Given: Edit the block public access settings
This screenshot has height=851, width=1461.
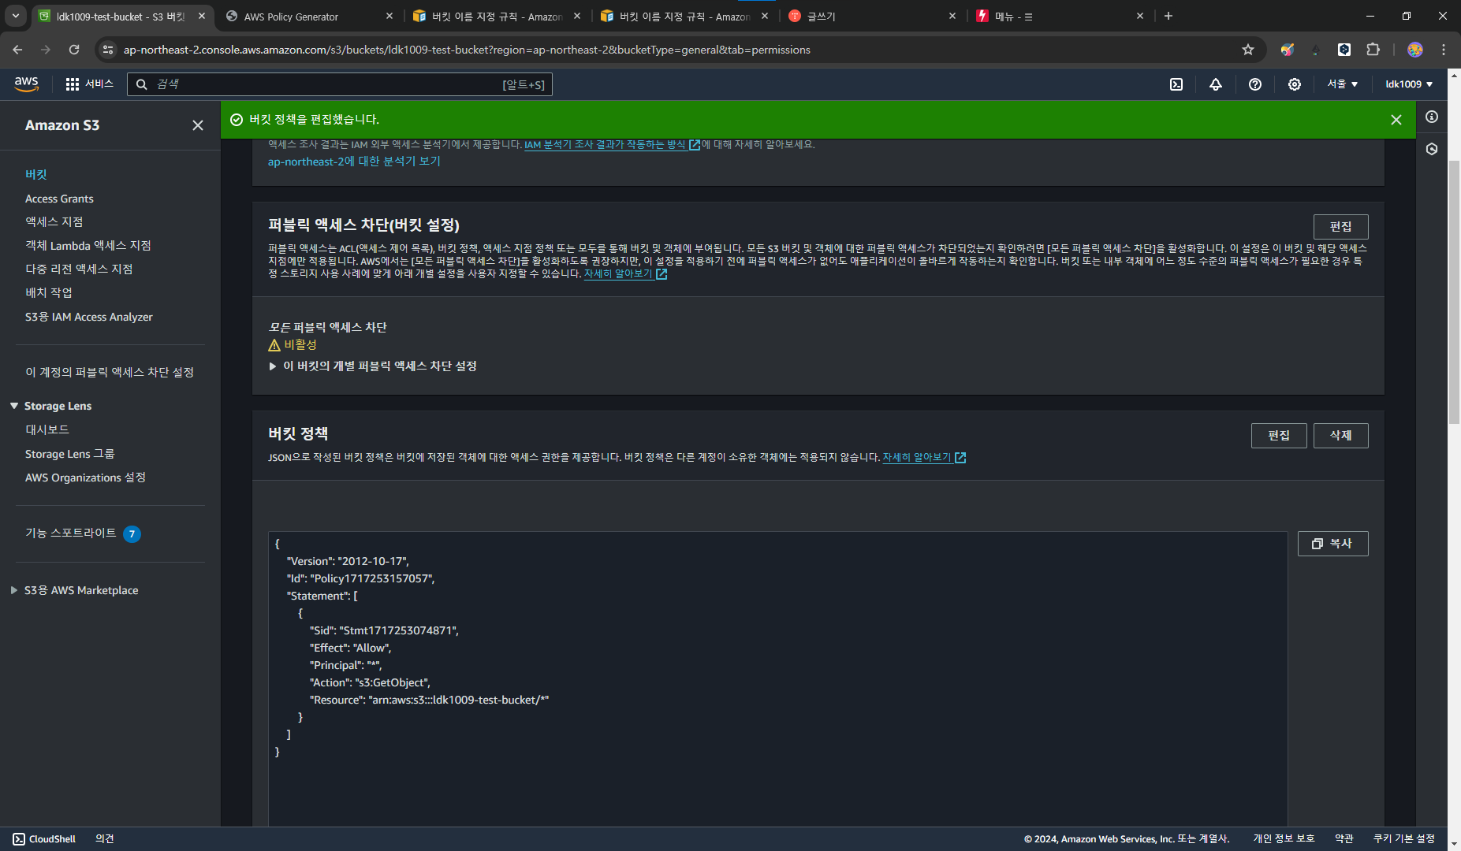Looking at the screenshot, I should pyautogui.click(x=1340, y=227).
